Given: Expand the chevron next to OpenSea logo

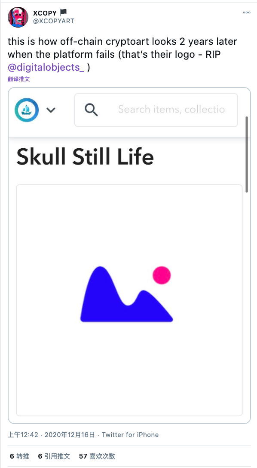Looking at the screenshot, I should (x=51, y=110).
